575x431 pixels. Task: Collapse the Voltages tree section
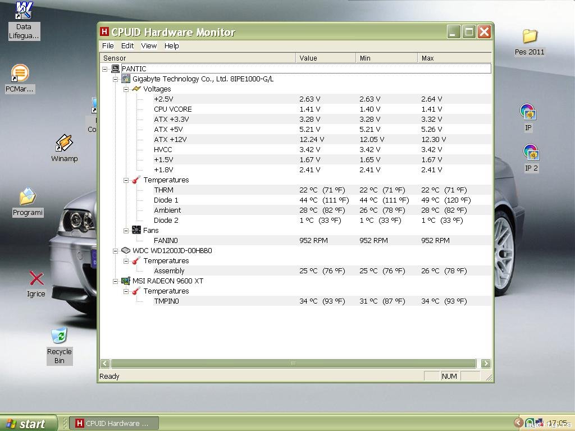click(126, 89)
